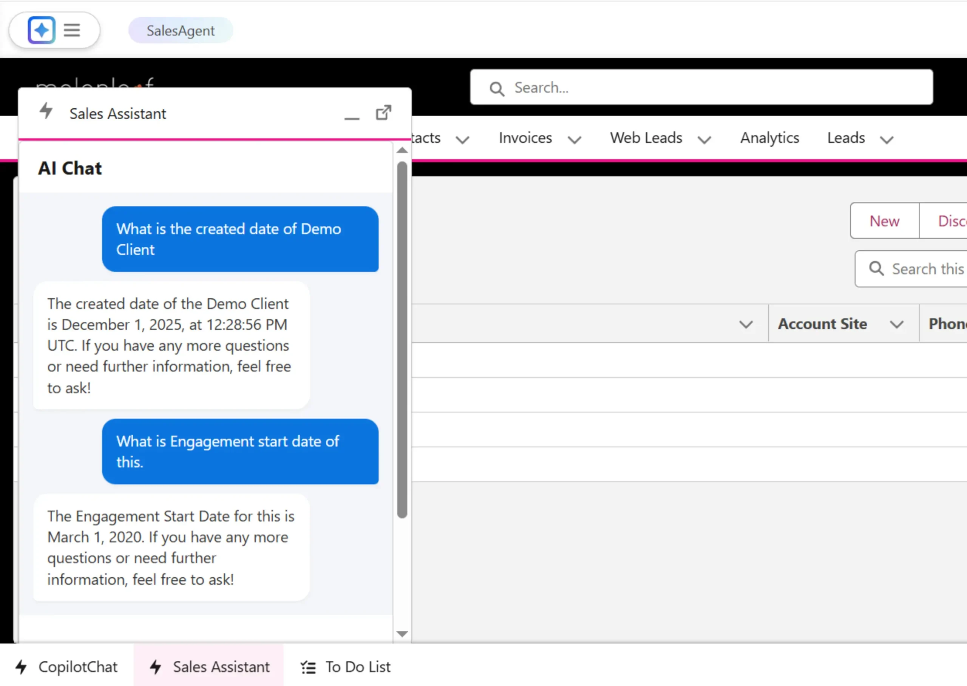Expand the Invoices dropdown chevron
This screenshot has width=967, height=686.
[575, 139]
